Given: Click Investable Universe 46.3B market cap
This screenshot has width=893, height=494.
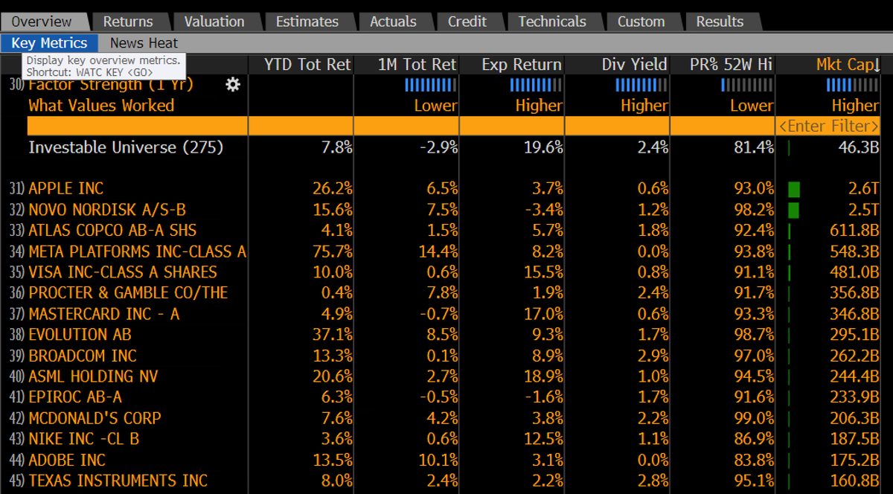Looking at the screenshot, I should point(859,147).
